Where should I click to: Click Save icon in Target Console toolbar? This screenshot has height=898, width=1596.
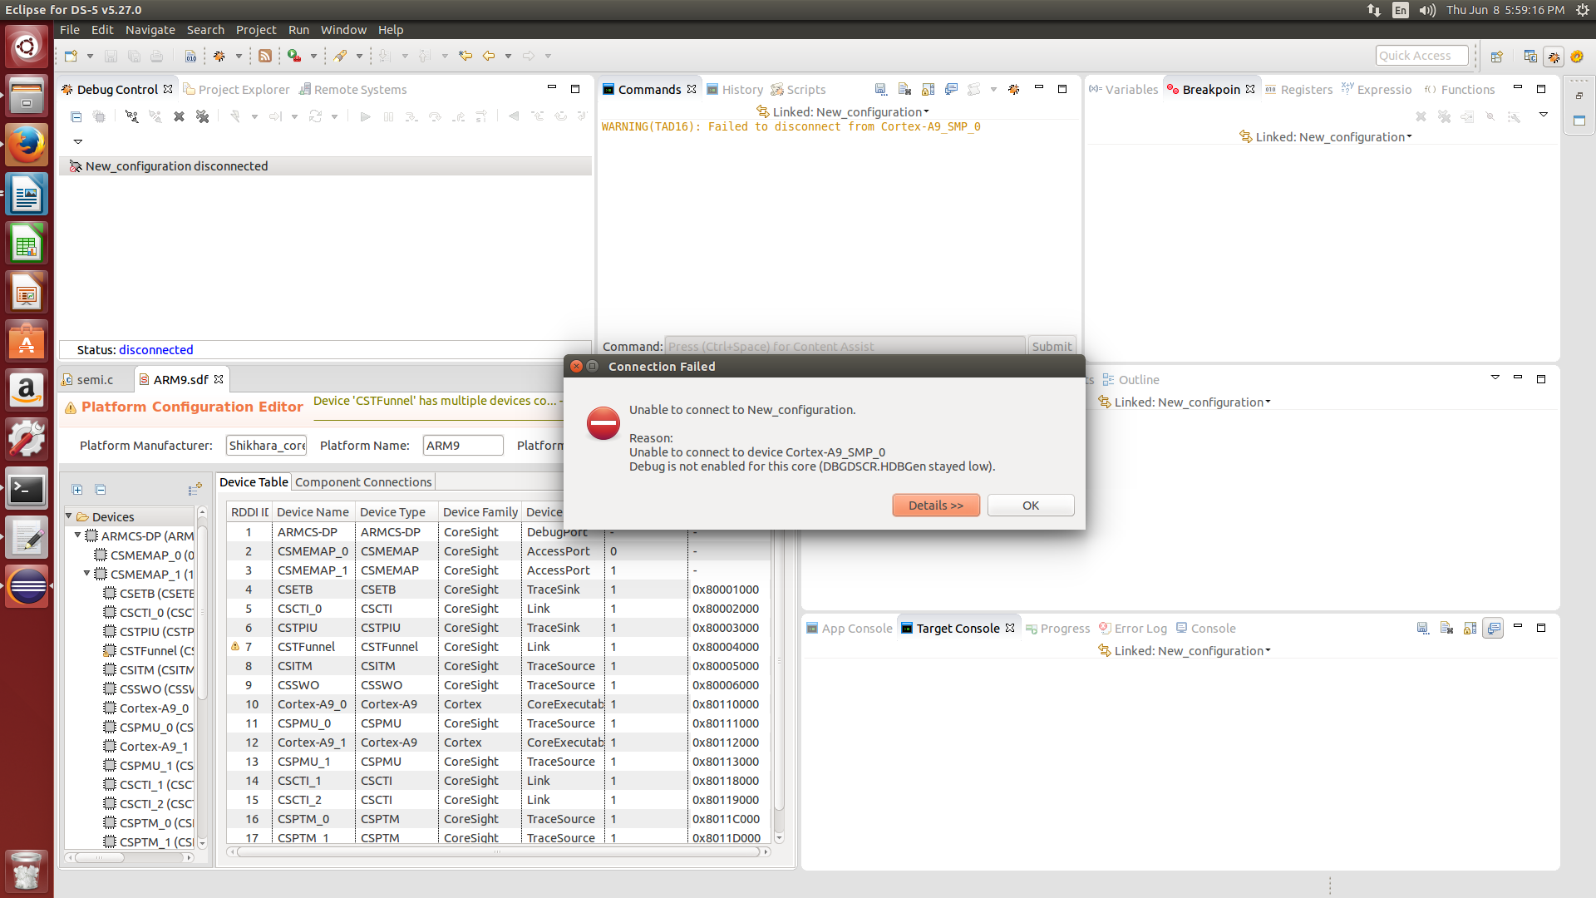pyautogui.click(x=1423, y=629)
